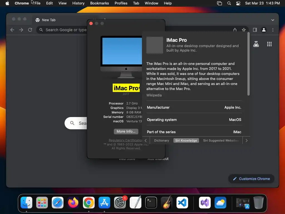Image resolution: width=285 pixels, height=214 pixels.
Task: Open Spotlight search in the menu bar
Action: click(x=229, y=3)
